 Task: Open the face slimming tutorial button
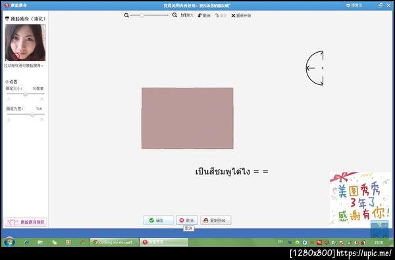[25, 222]
